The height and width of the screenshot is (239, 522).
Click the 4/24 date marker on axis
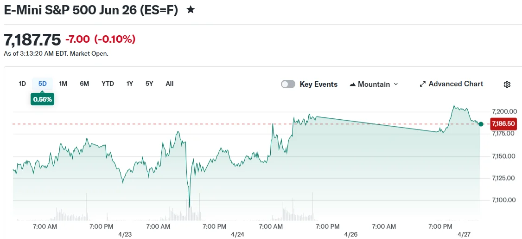coord(237,234)
